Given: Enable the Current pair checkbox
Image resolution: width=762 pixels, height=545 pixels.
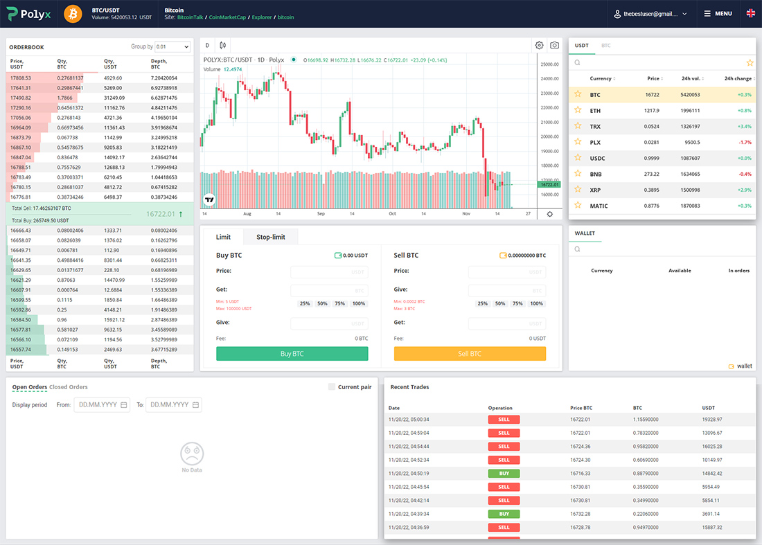Looking at the screenshot, I should tap(330, 387).
